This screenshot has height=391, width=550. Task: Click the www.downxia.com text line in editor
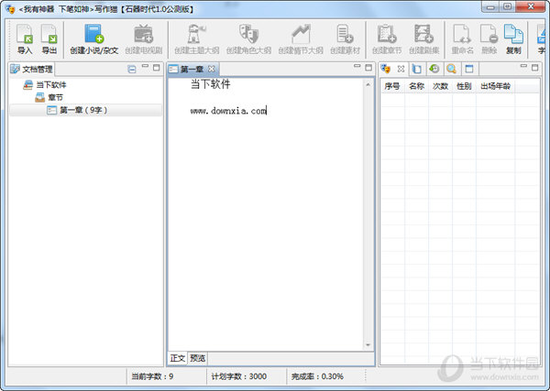[x=228, y=111]
